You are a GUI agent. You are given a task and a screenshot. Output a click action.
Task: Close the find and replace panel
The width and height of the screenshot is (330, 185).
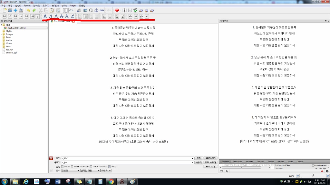51,158
